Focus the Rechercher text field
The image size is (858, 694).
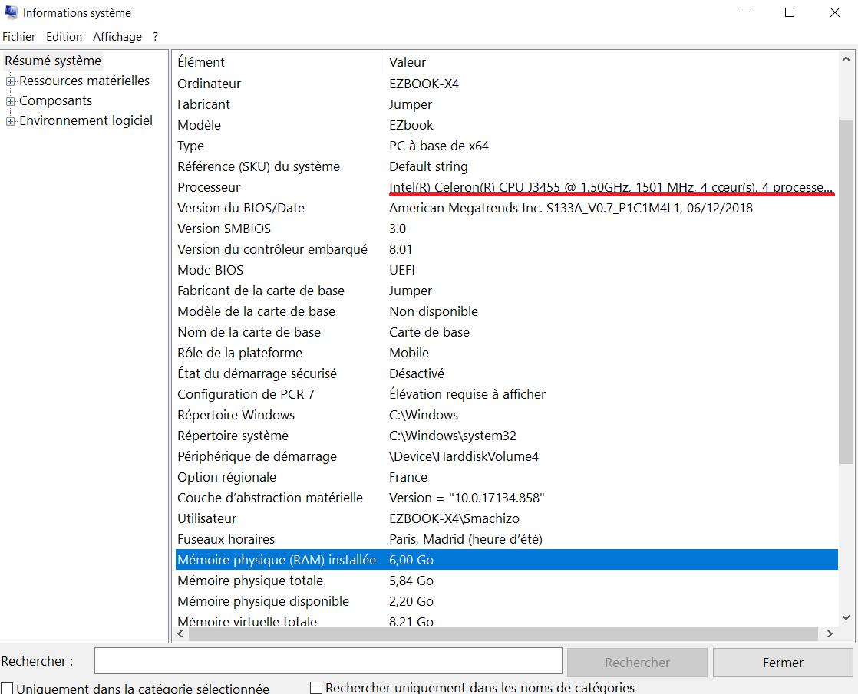click(x=328, y=661)
